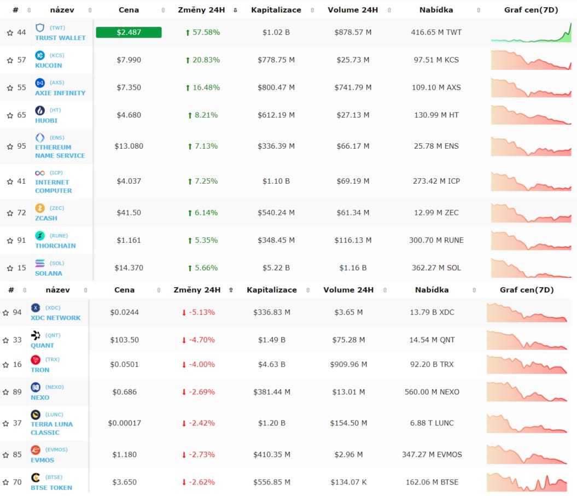Sort top table by Cena arrows

pyautogui.click(x=163, y=10)
